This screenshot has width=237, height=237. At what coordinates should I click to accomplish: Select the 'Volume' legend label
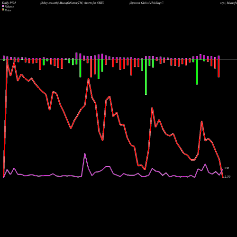pos(9,7)
